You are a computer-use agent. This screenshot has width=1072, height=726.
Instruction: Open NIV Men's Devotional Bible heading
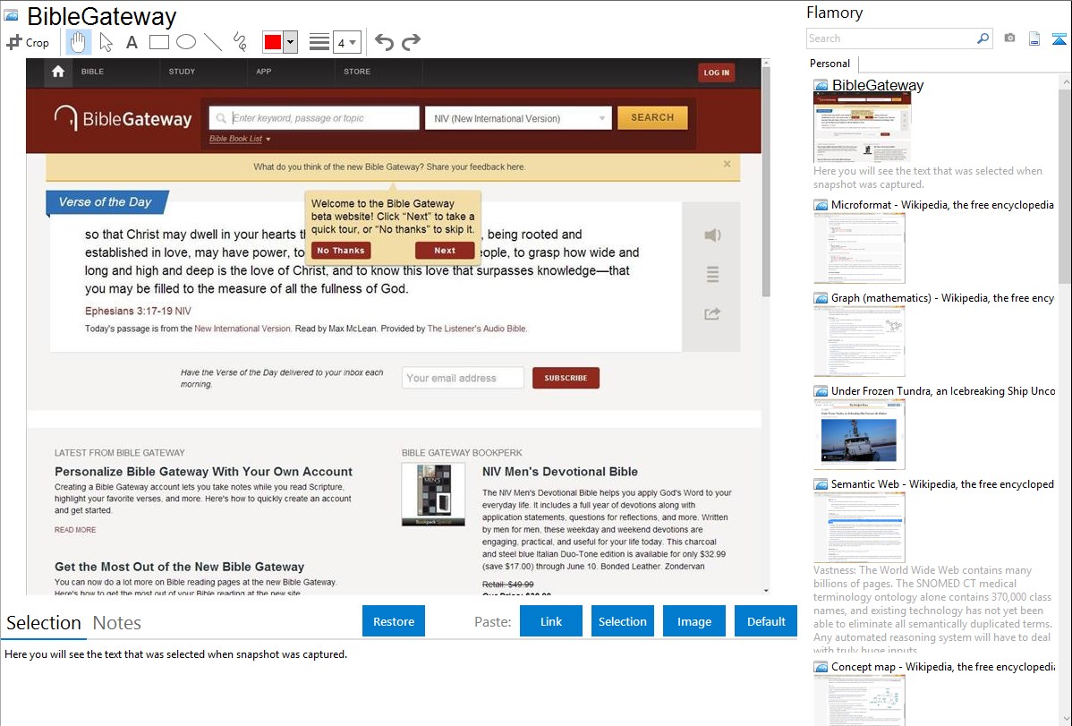(560, 472)
